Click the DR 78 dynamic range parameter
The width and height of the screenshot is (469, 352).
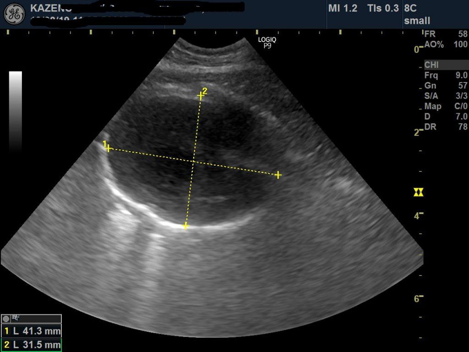click(446, 127)
